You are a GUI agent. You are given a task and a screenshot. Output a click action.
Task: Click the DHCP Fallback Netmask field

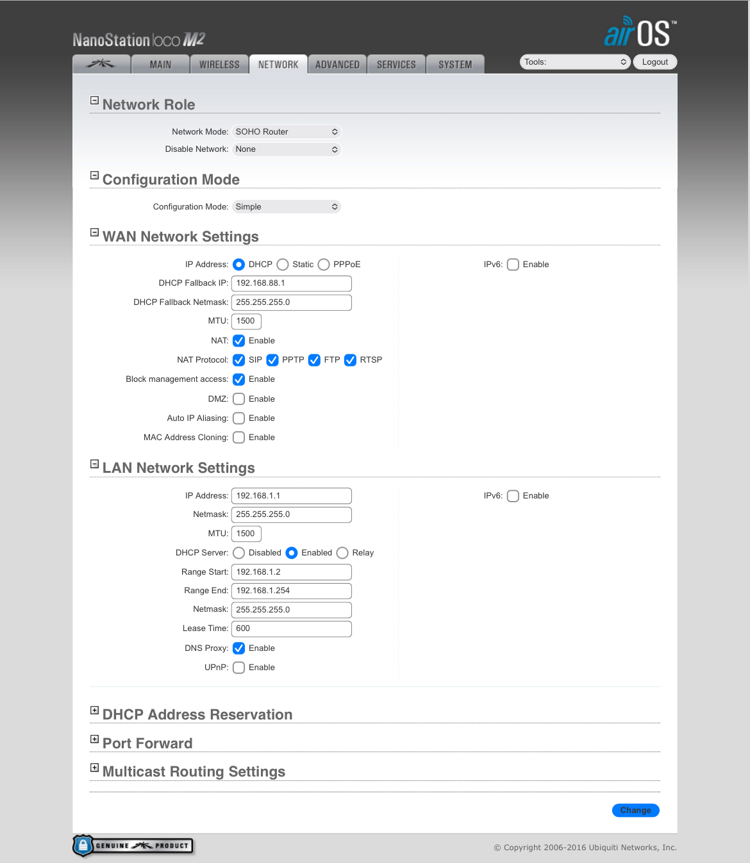click(292, 302)
